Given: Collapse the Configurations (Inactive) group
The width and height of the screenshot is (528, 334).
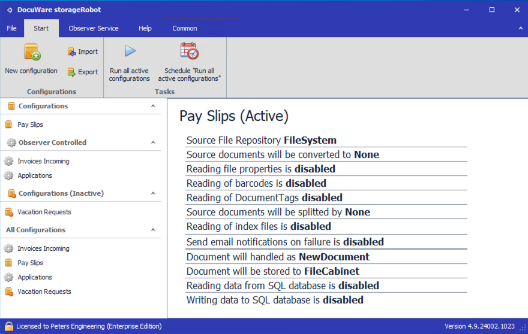Looking at the screenshot, I should [153, 193].
